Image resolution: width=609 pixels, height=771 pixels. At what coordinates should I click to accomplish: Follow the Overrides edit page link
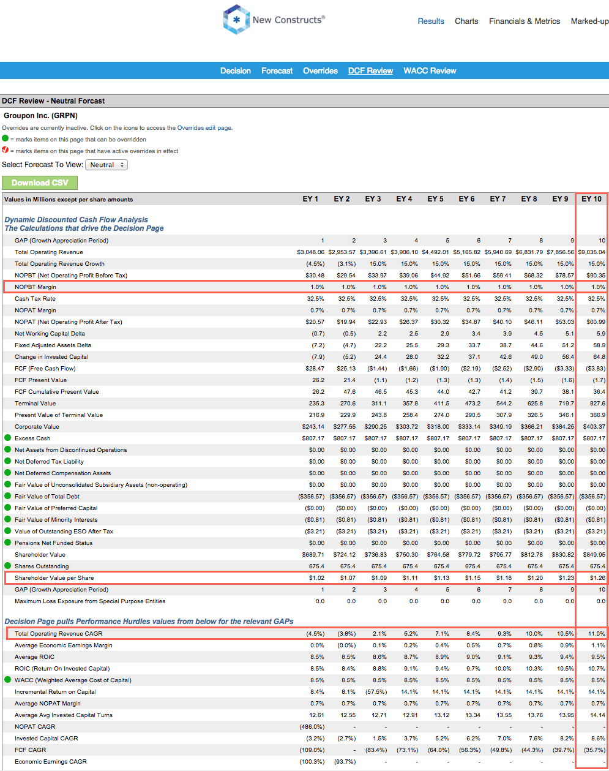[205, 128]
